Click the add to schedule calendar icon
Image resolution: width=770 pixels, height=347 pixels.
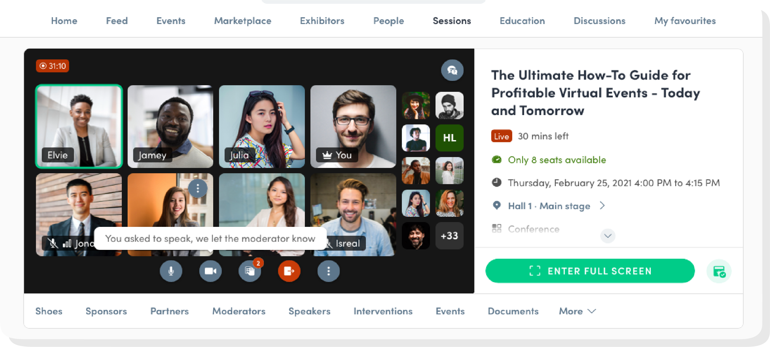tap(719, 271)
